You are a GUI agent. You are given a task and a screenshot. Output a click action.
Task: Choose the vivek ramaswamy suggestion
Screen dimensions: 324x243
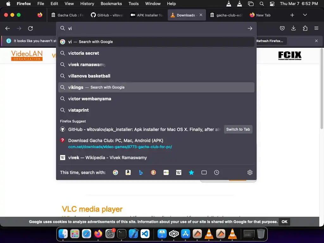click(156, 65)
